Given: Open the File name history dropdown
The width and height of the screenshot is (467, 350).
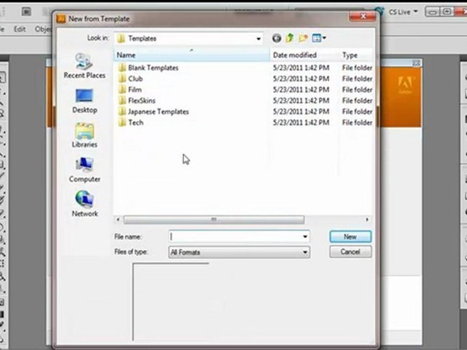Looking at the screenshot, I should click(x=305, y=237).
